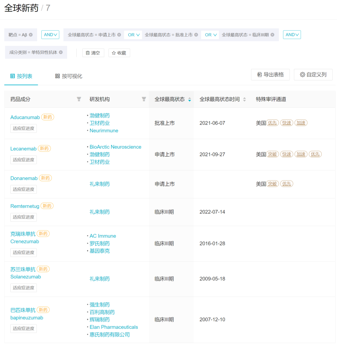
Task: Remove the 临床III期 status filter
Action: point(272,35)
